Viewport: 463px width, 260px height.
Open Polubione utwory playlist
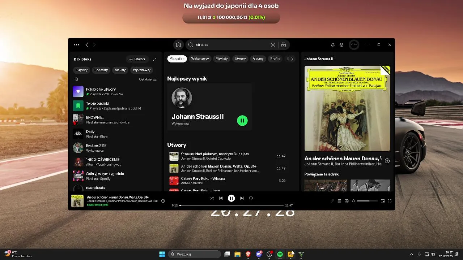click(116, 92)
